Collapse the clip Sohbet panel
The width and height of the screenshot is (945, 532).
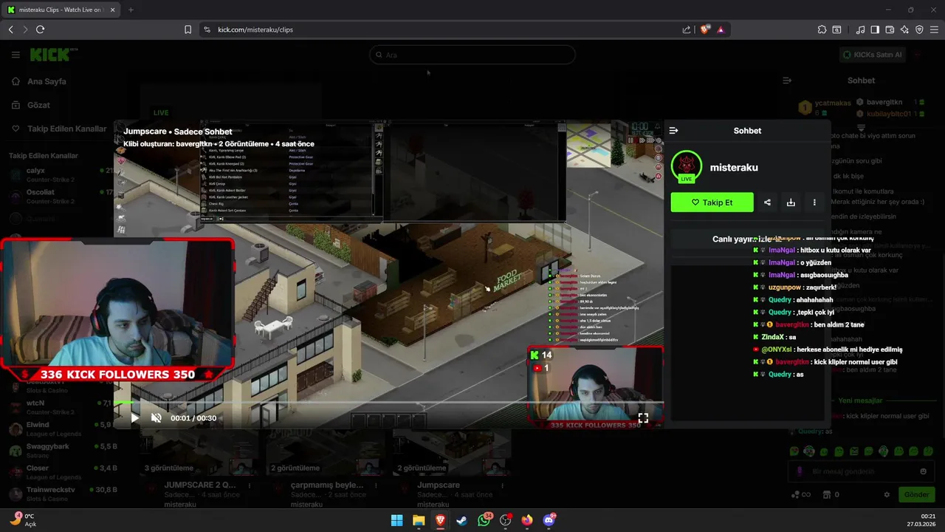click(673, 131)
